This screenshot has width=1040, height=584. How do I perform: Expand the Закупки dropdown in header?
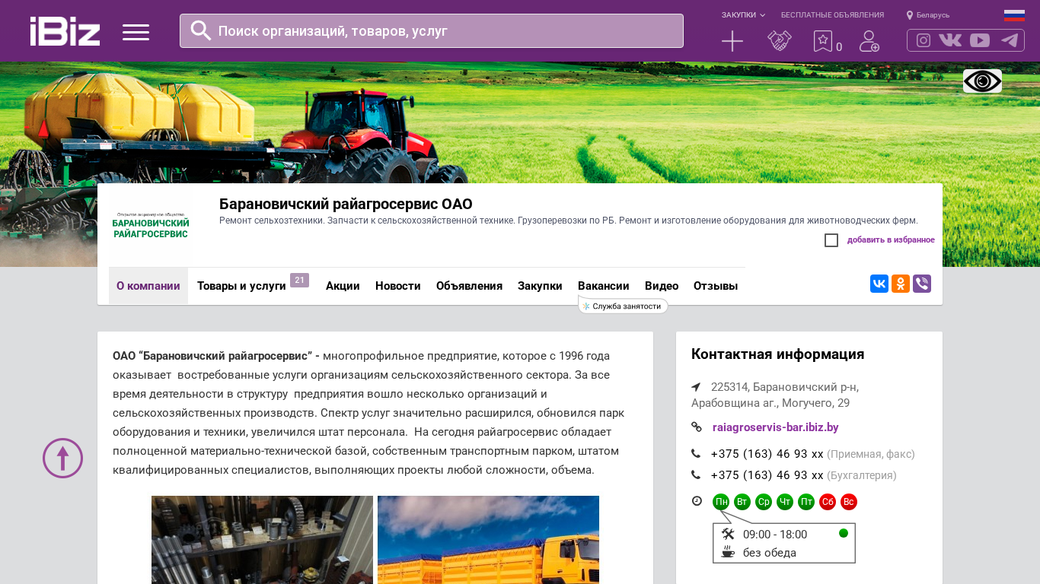coord(744,15)
